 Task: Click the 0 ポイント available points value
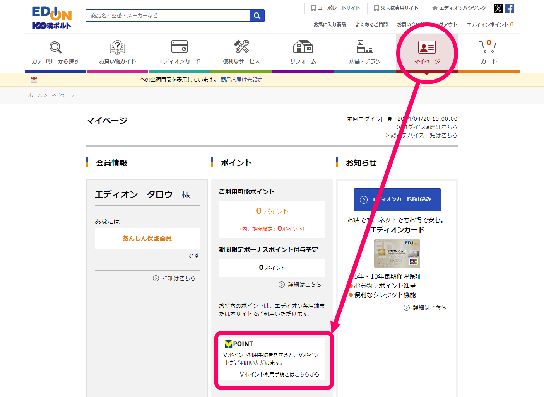[272, 211]
